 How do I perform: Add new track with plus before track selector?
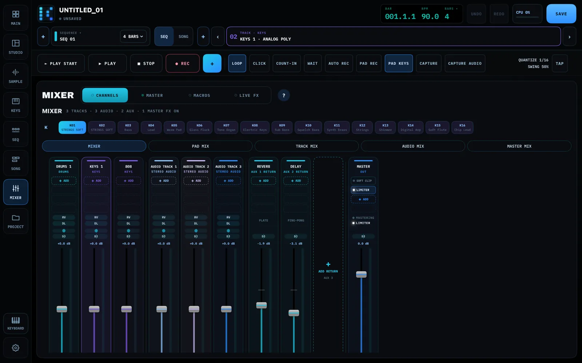point(203,36)
